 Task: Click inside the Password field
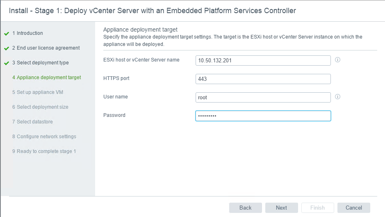[263, 116]
